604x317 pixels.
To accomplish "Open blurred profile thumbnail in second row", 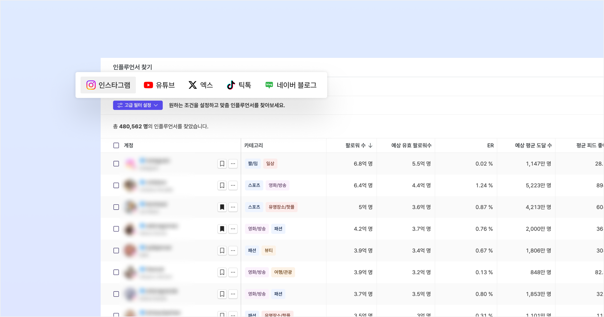I will (x=130, y=185).
